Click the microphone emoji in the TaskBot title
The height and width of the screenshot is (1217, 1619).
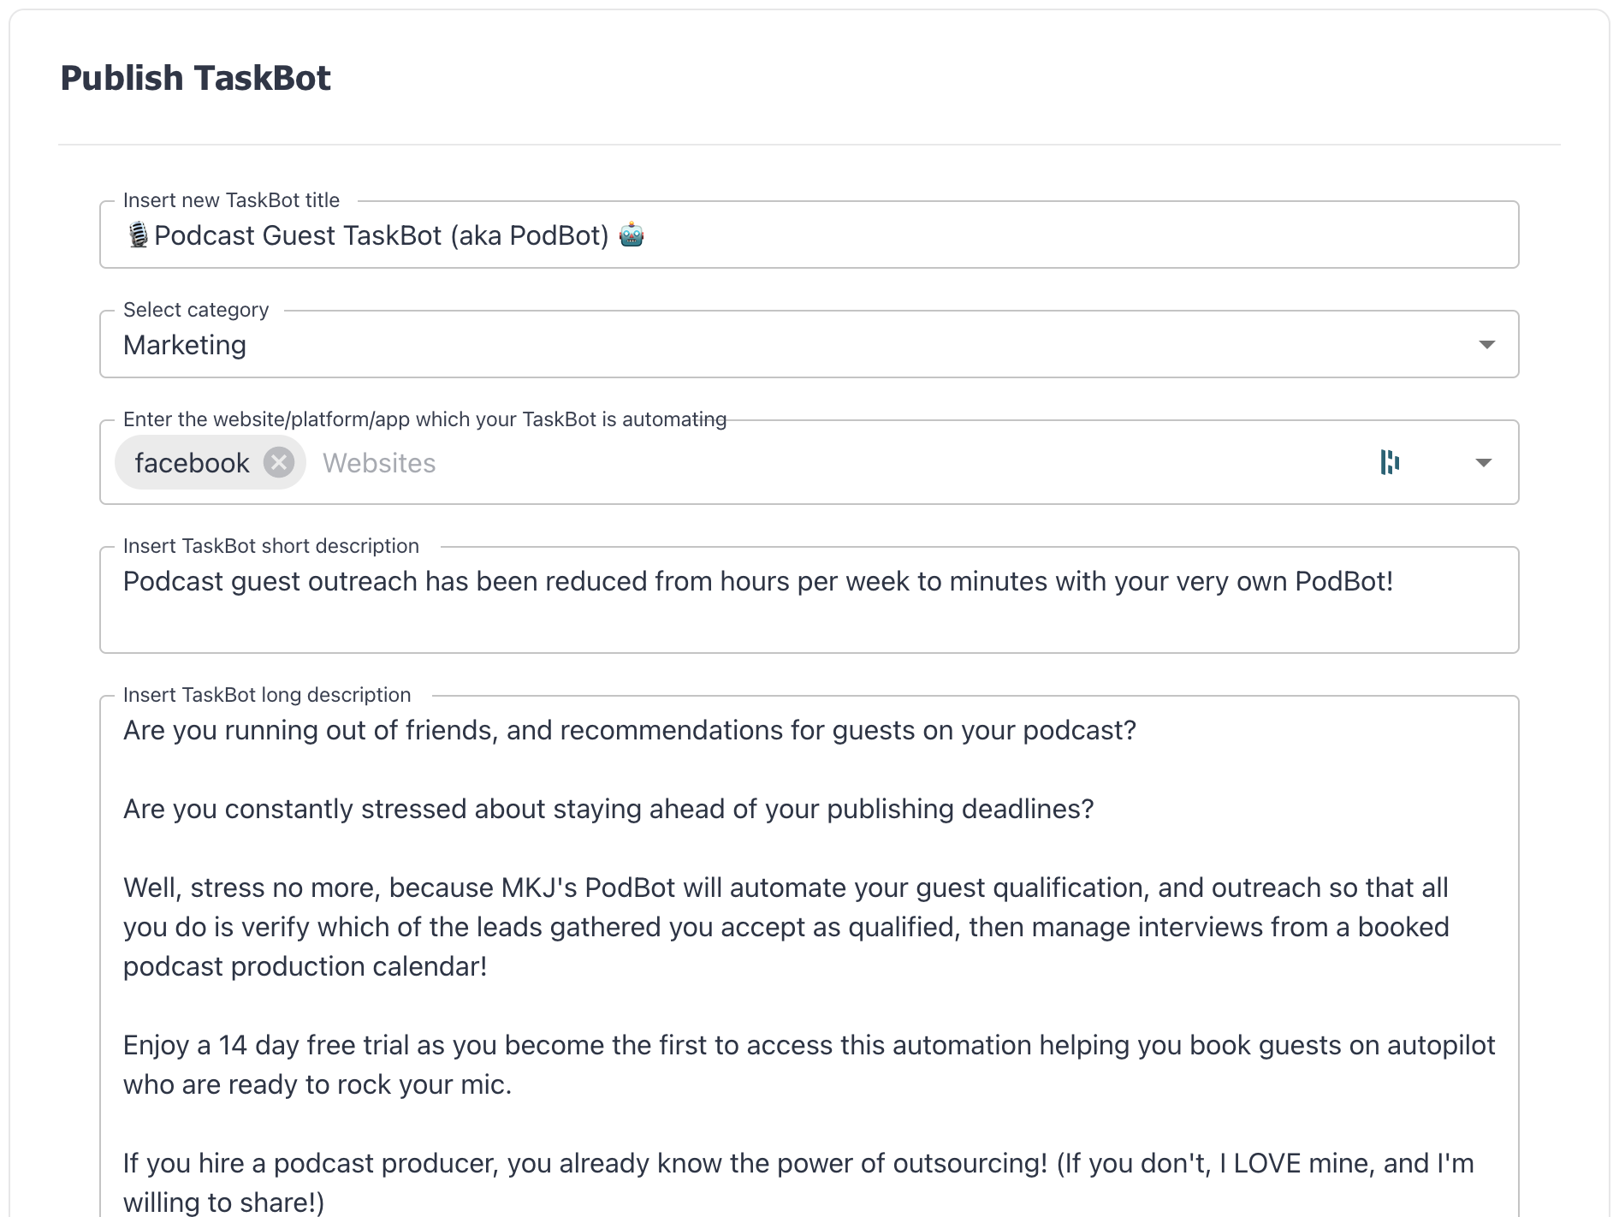tap(137, 234)
